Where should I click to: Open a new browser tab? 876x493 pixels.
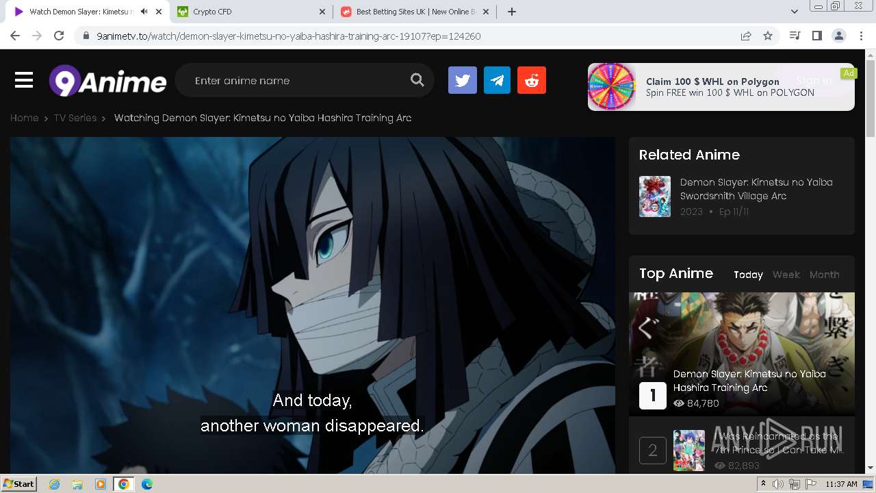coord(512,12)
